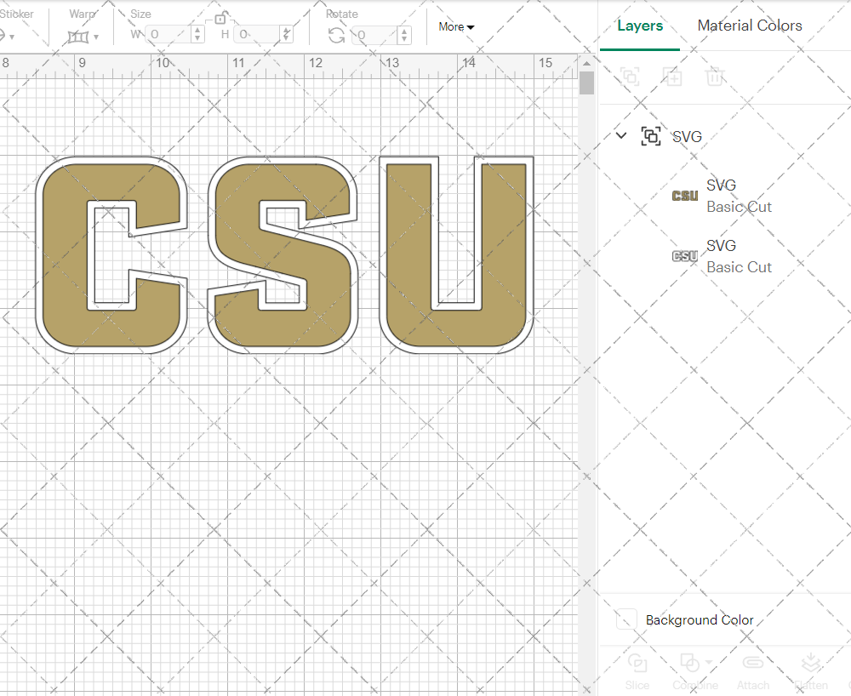This screenshot has height=696, width=851.
Task: Switch to the Layers tab
Action: pos(640,26)
